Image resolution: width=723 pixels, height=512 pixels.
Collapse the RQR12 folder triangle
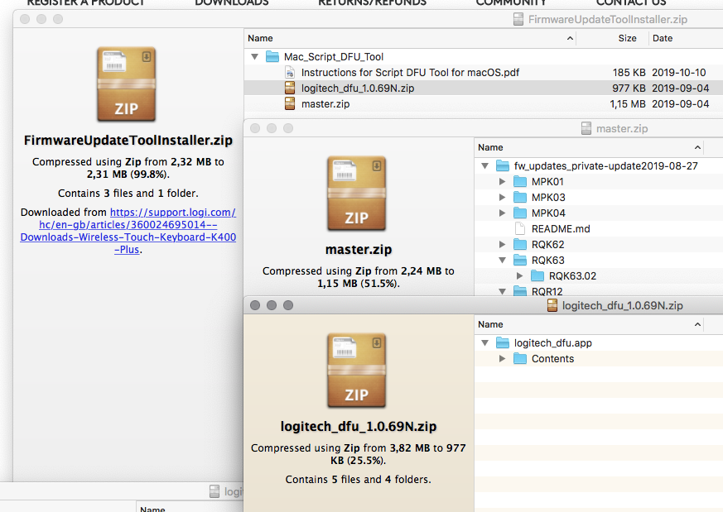coord(502,291)
